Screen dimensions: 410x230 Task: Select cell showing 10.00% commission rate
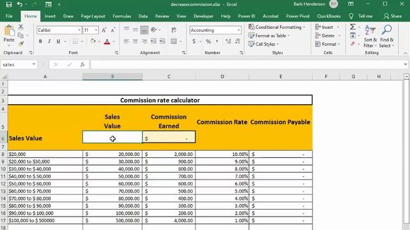222,154
